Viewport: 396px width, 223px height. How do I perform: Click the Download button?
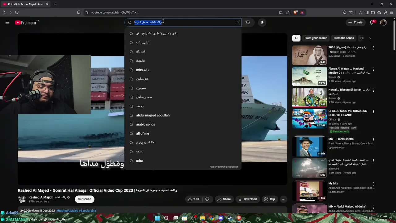247,199
